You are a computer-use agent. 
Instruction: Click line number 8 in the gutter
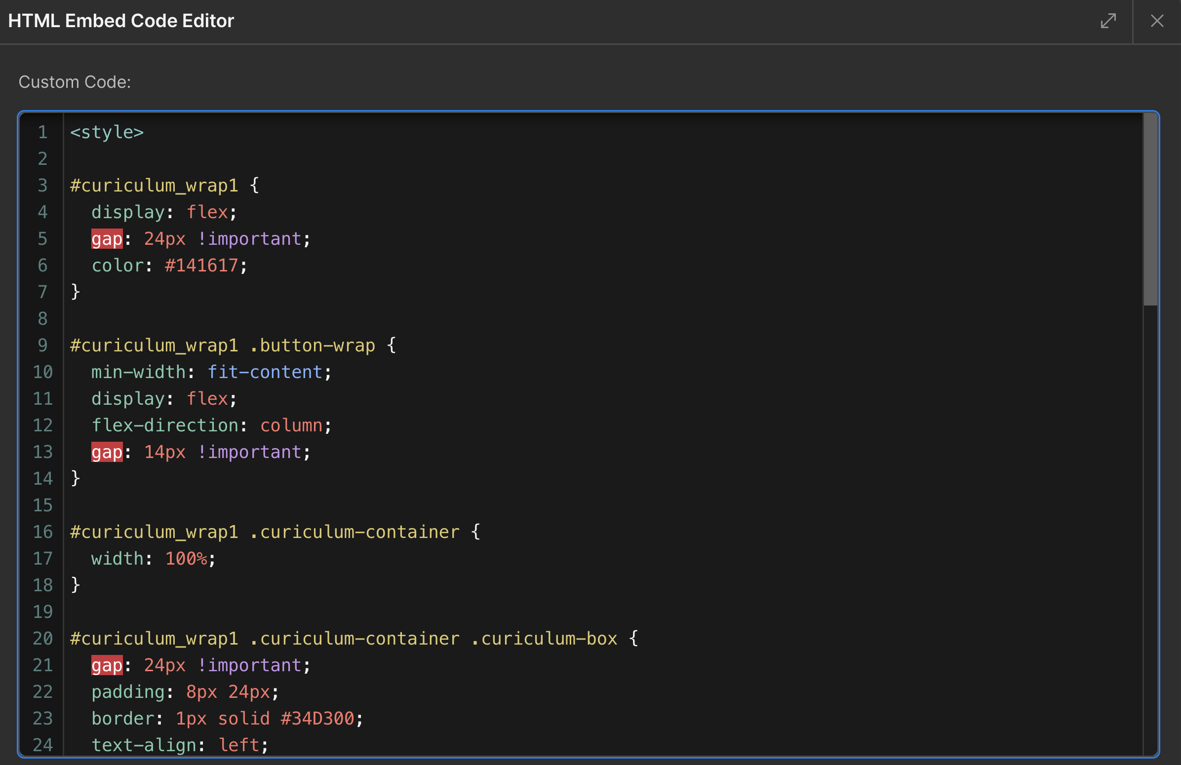[x=42, y=318]
